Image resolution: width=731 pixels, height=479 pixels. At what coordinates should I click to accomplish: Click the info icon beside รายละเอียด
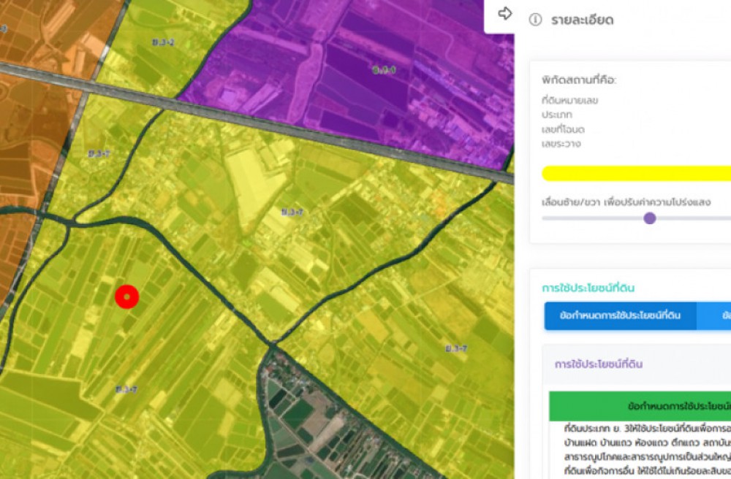535,20
